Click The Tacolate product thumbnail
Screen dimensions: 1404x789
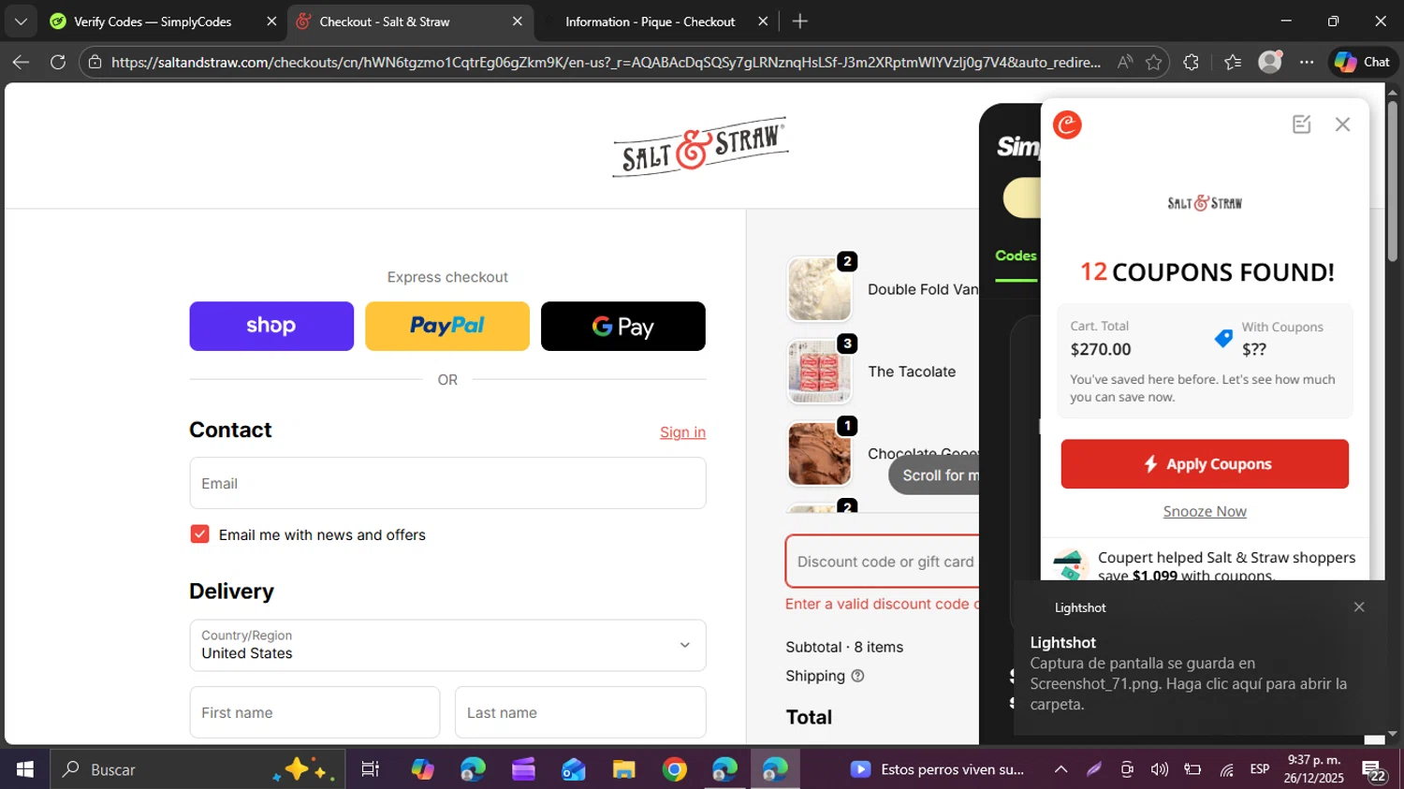point(820,372)
